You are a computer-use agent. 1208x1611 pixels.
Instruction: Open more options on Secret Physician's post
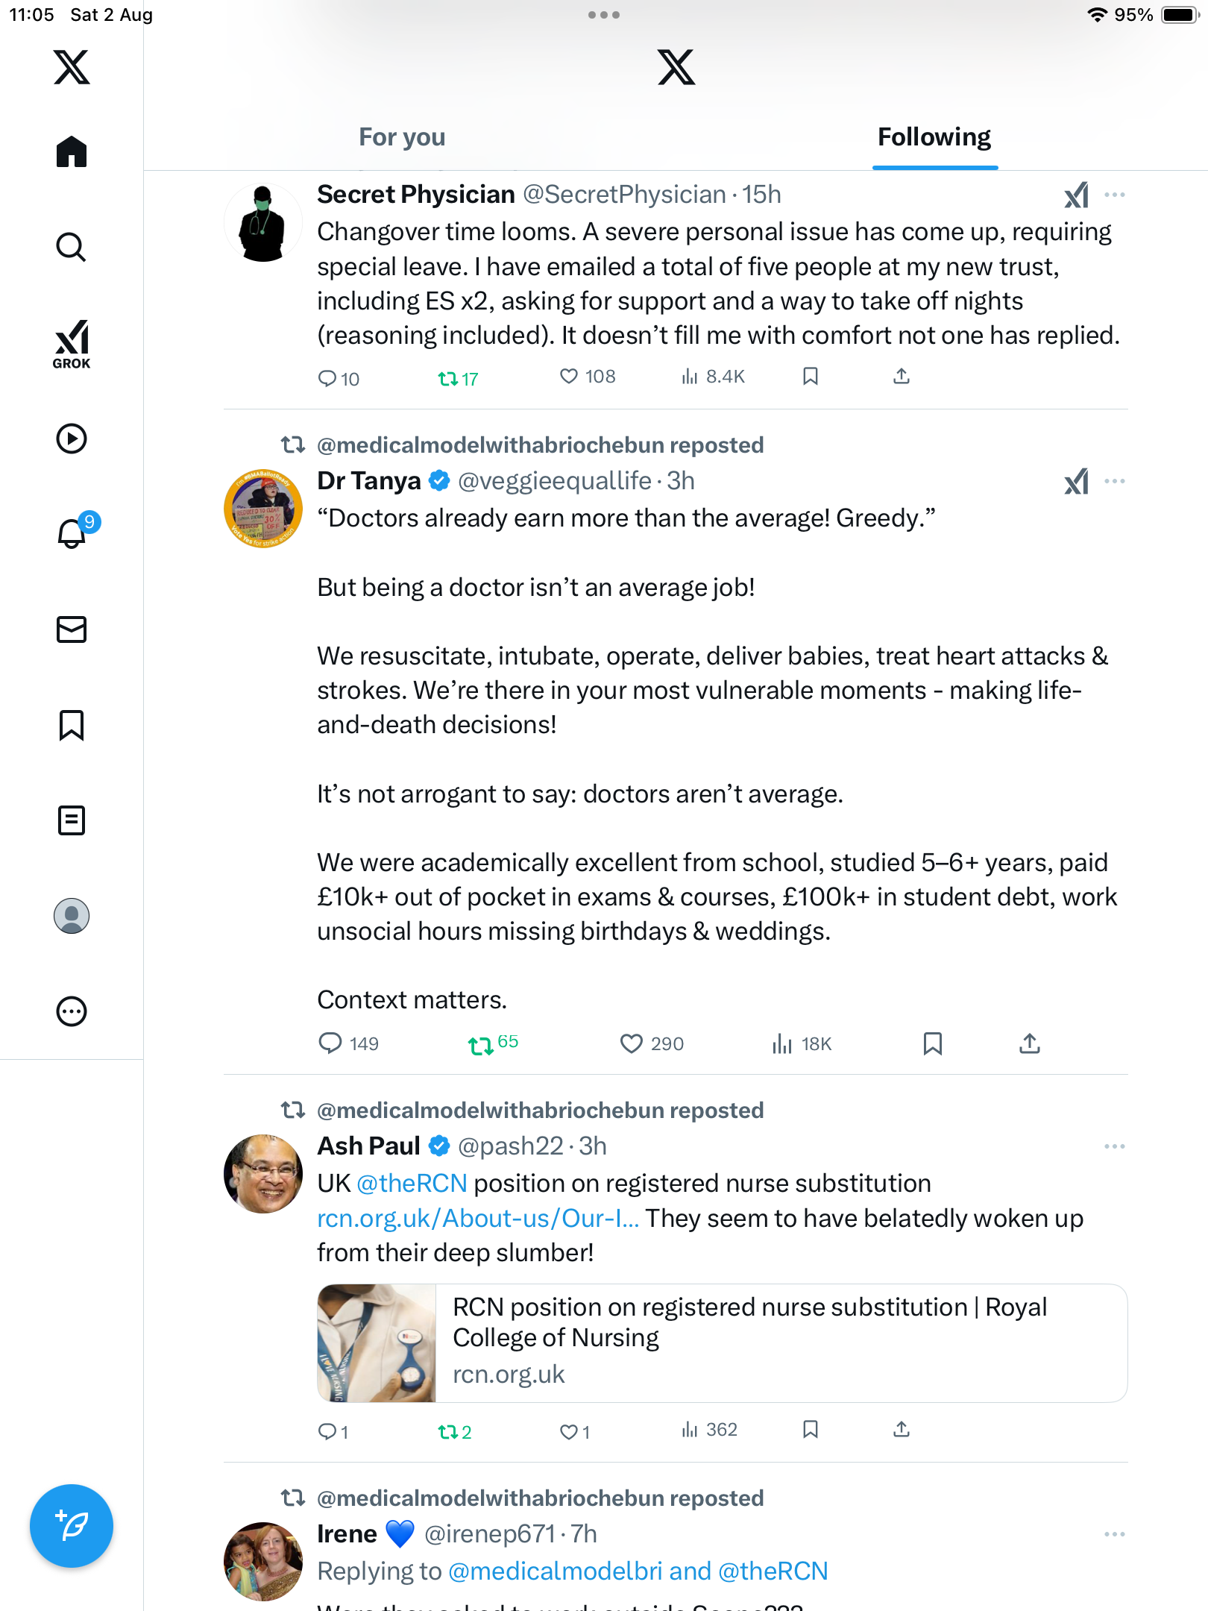pyautogui.click(x=1115, y=195)
